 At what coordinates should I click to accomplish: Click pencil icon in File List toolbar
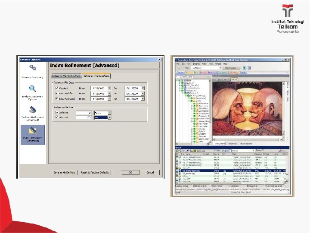pos(188,151)
